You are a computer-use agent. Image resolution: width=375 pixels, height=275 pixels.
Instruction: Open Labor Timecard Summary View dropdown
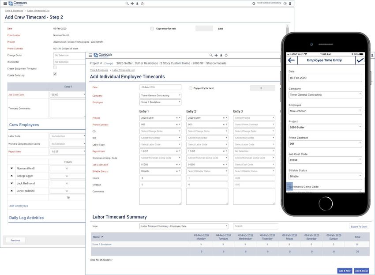(x=184, y=226)
